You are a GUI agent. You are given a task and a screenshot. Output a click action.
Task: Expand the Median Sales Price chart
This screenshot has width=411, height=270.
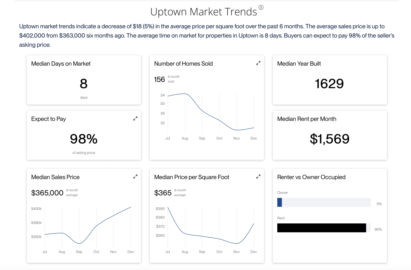point(135,177)
